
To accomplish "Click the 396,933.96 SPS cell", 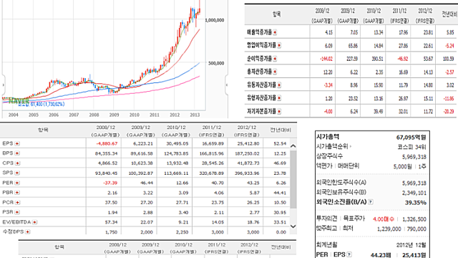I will pos(247,173).
